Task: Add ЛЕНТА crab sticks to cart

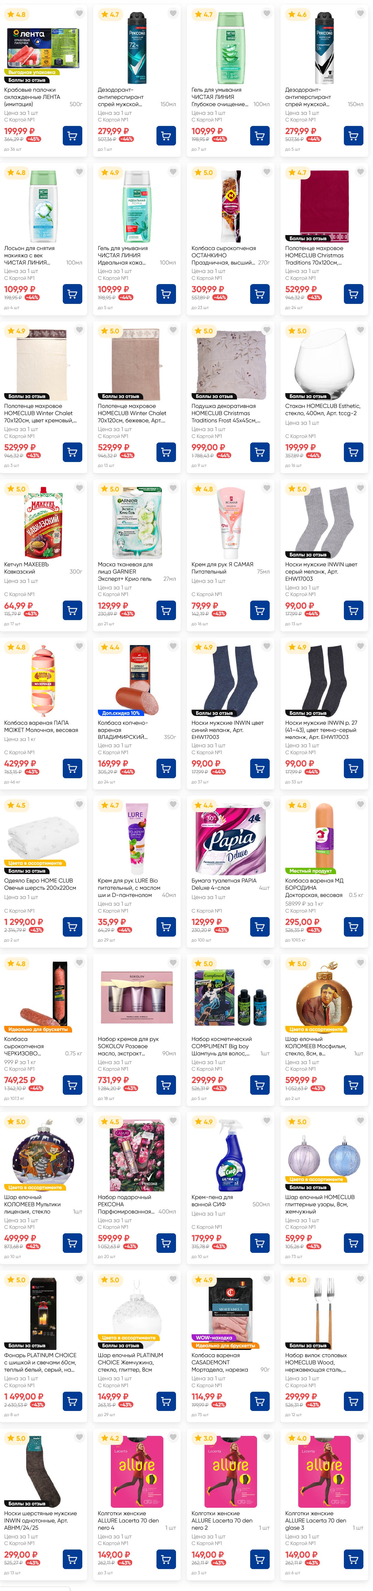Action: pyautogui.click(x=72, y=136)
